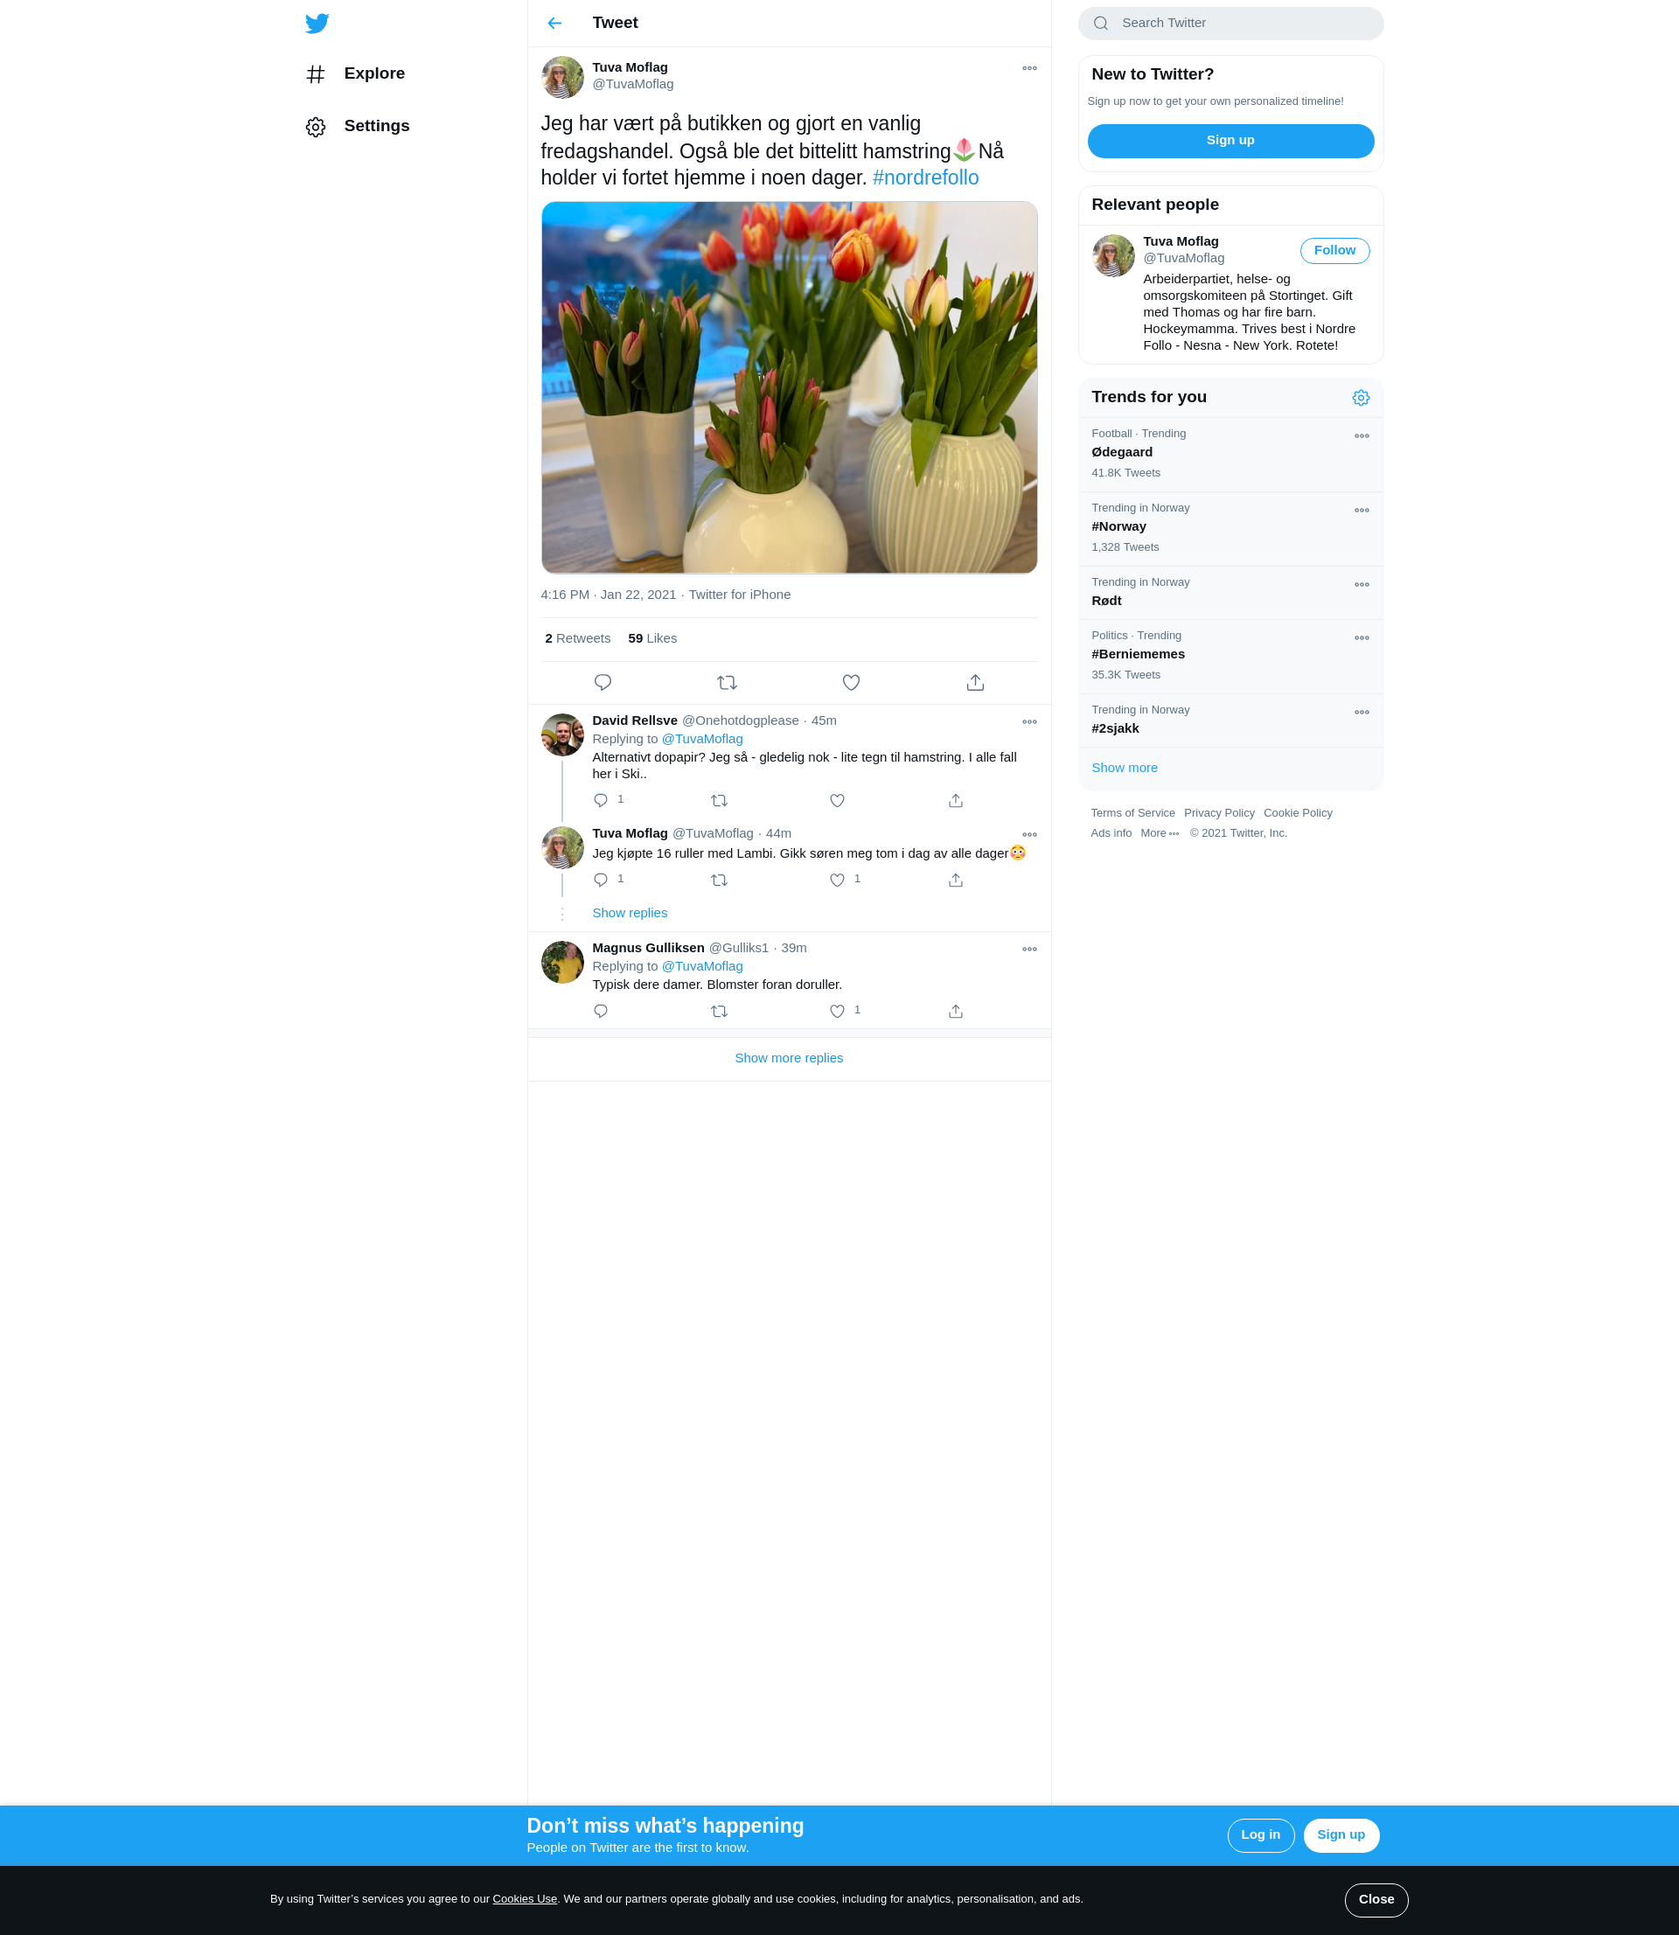This screenshot has width=1679, height=1935.
Task: Expand options for the Ødegaard trend
Action: coord(1362,436)
